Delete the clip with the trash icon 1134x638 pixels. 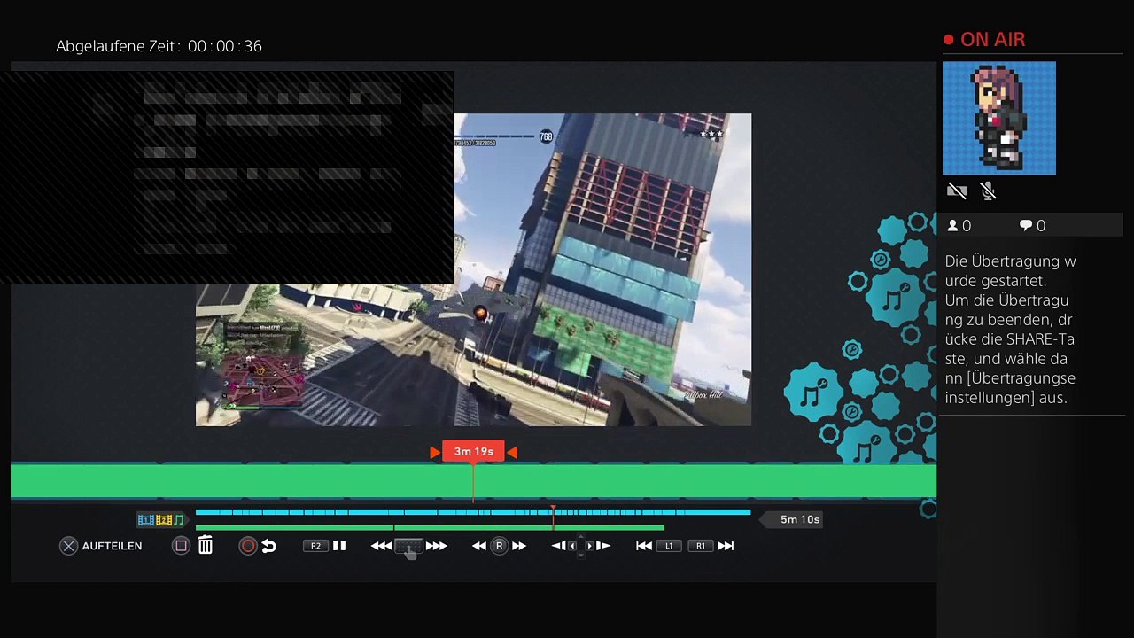click(206, 546)
